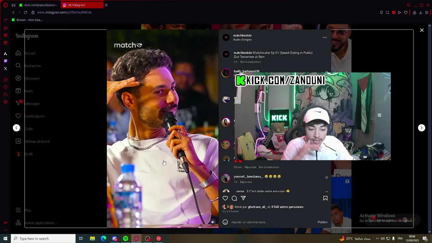Image resolution: width=432 pixels, height=243 pixels.
Task: Open the browser downloads icon
Action: point(421,12)
